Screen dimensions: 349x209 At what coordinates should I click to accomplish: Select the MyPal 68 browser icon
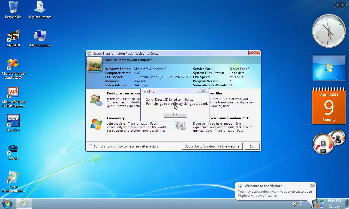coord(13,38)
